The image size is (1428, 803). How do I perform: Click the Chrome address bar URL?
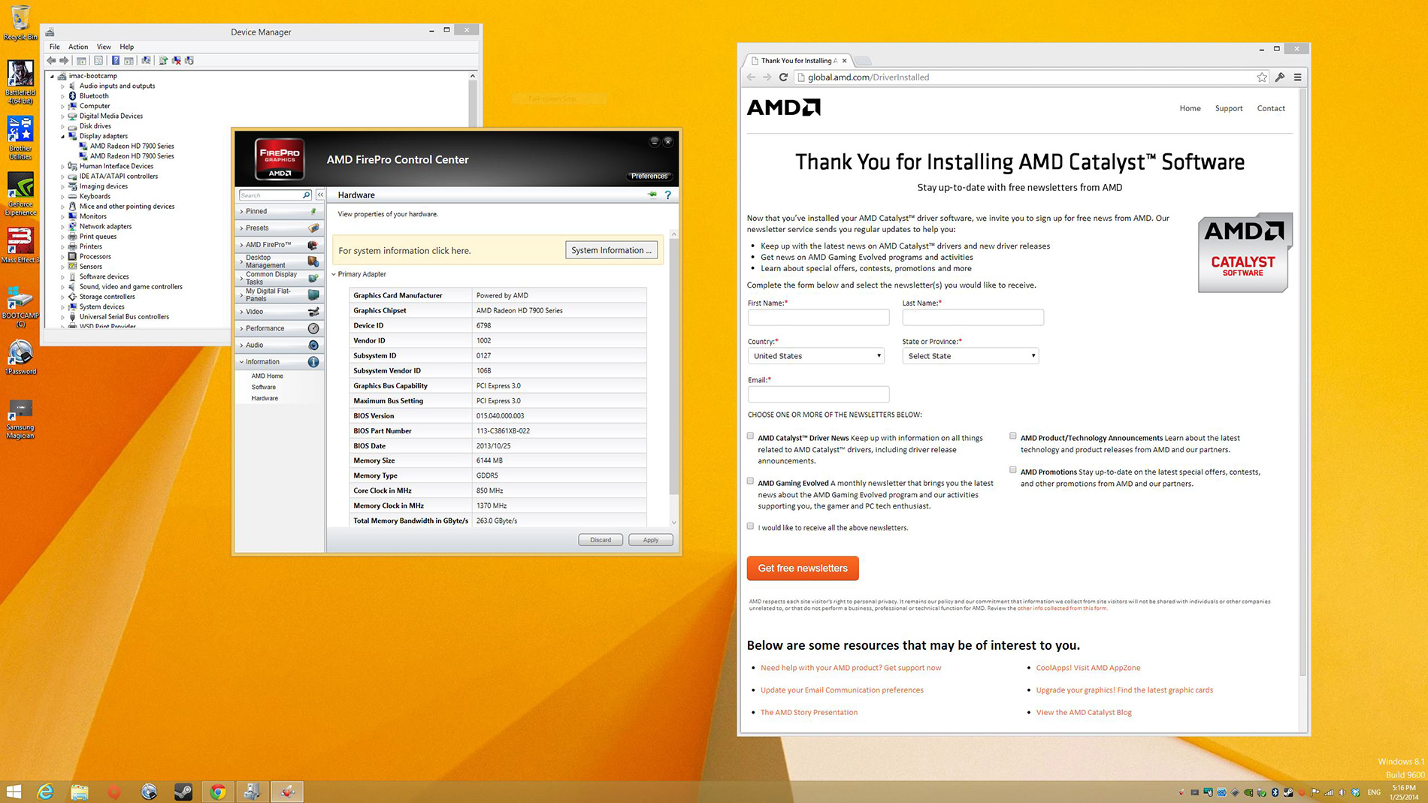point(868,77)
